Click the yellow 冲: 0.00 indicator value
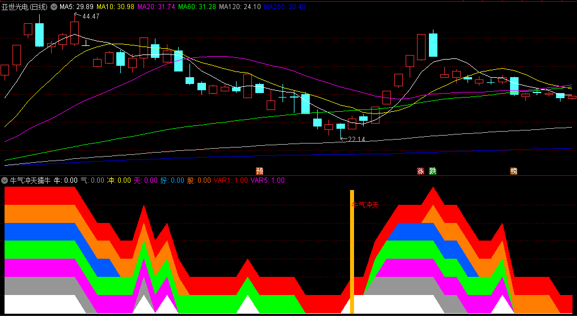Screen dimensions: 577x316 click(119, 180)
